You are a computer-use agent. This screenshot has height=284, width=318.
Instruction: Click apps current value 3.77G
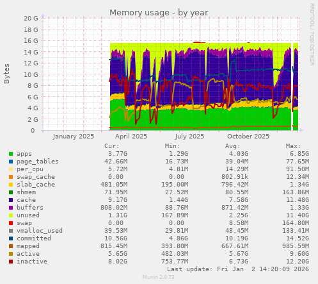click(x=118, y=154)
